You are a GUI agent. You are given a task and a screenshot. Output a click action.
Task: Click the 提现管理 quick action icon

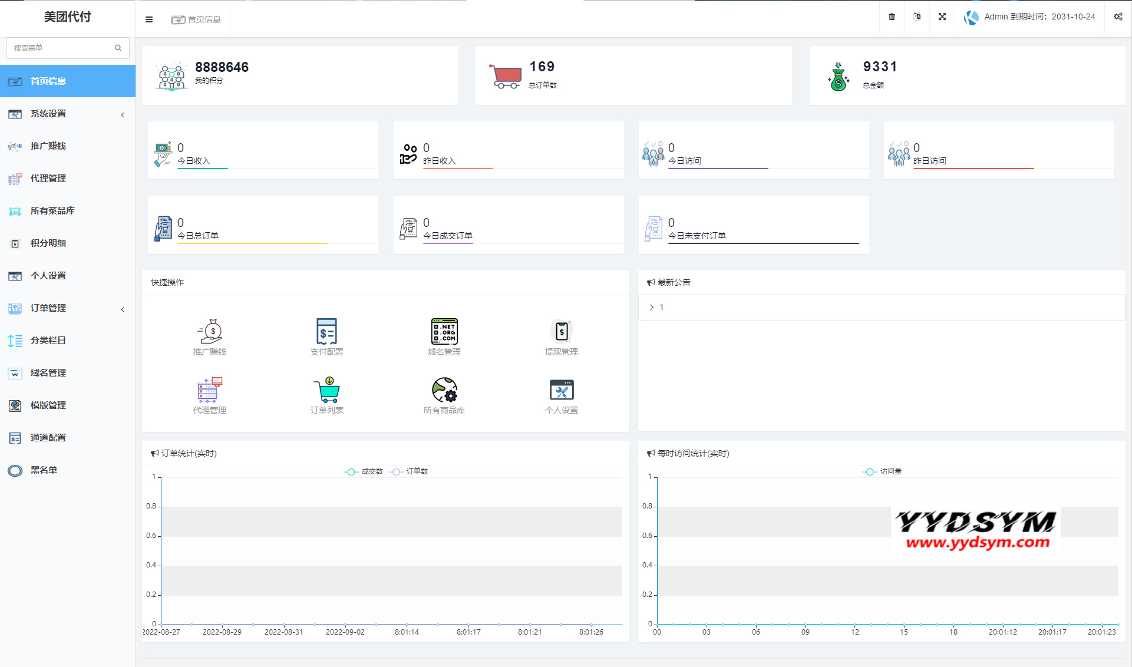[x=561, y=332]
